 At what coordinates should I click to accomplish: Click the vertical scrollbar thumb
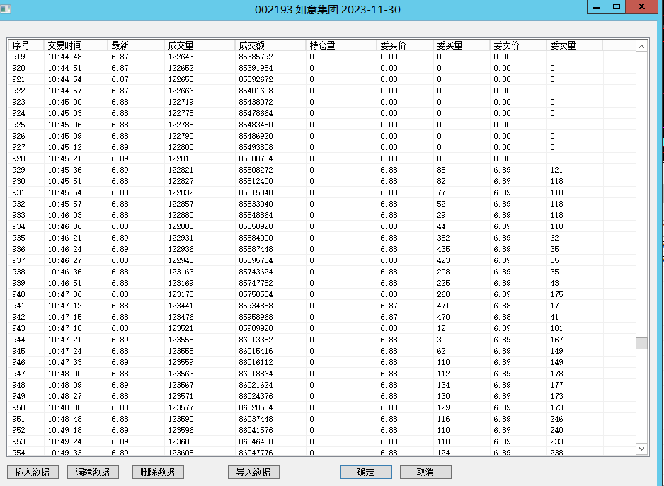tap(641, 343)
